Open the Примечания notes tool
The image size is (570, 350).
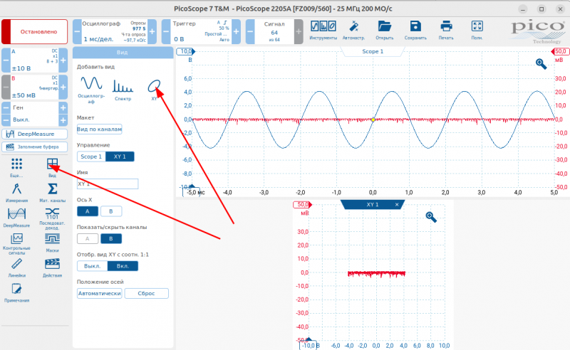(16, 292)
